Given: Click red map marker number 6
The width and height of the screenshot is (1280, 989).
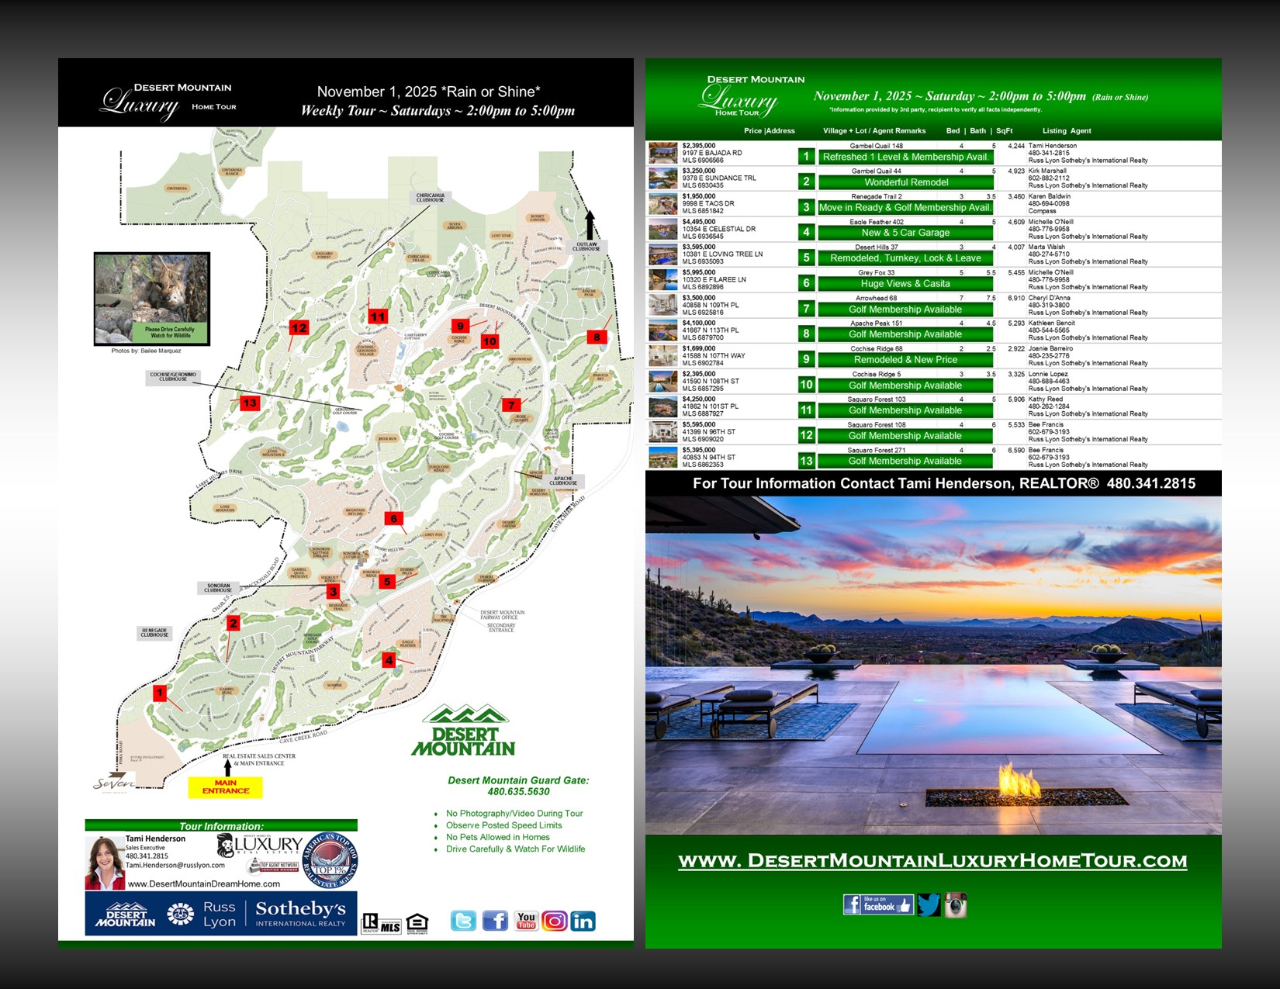Looking at the screenshot, I should (x=393, y=519).
